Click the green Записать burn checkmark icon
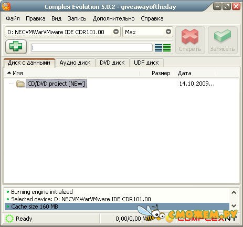This screenshot has height=227, width=243. 223,36
